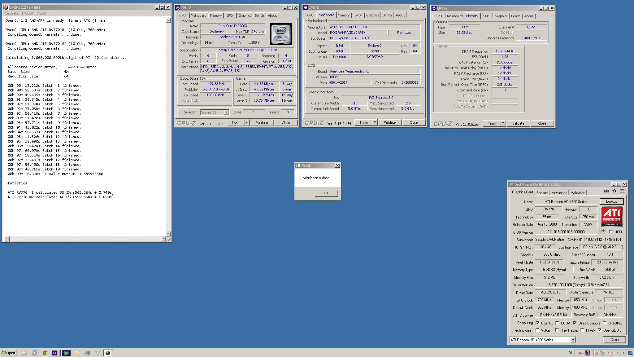Click OK in the Finish dialog
Viewport: 634px width, 357px height.
(326, 193)
